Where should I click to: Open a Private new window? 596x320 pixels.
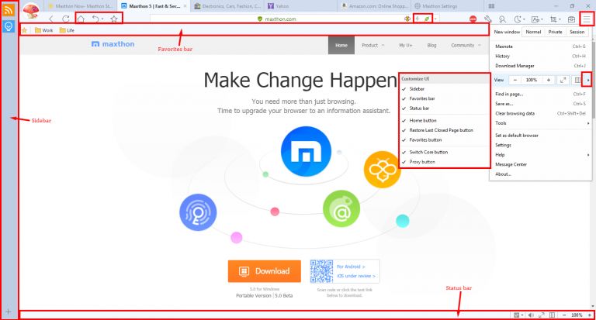click(x=555, y=32)
